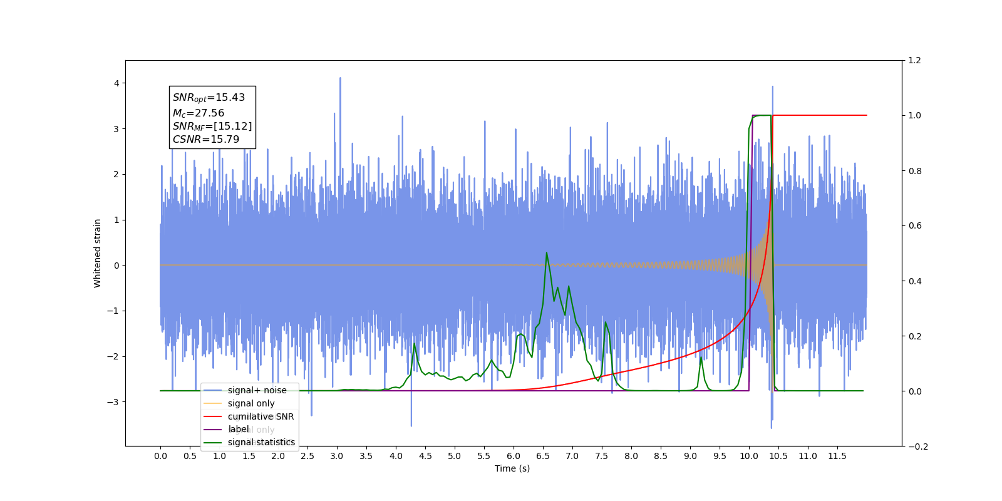Click the 0.0 tick on time axis
Screen dimensions: 1002x501
click(160, 456)
